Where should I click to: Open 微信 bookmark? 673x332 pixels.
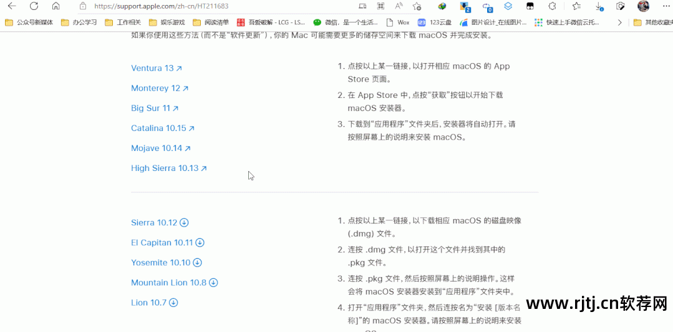point(346,22)
